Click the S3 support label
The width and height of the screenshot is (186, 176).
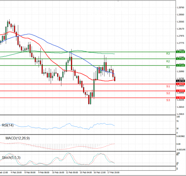[x=168, y=100]
